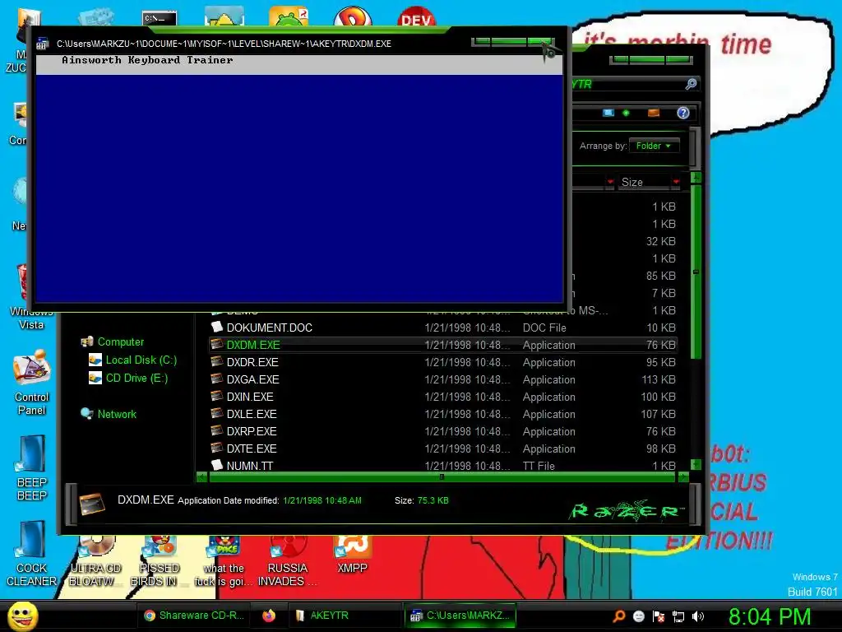
Task: Open the Control Panel desktop icon
Action: click(x=32, y=383)
